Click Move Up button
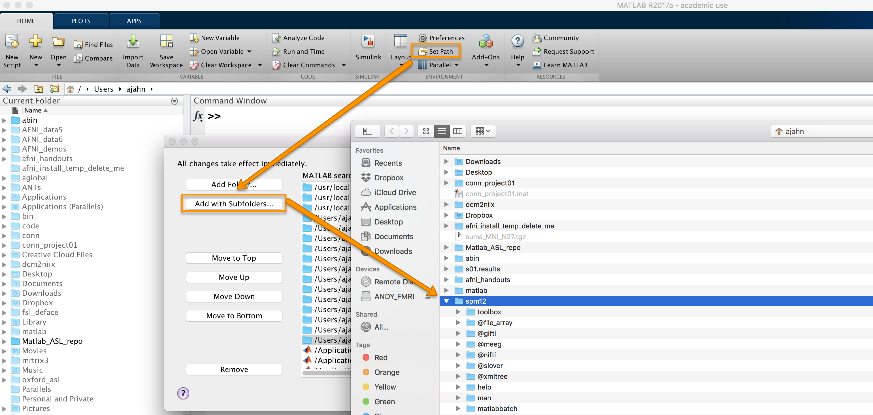Image resolution: width=873 pixels, height=415 pixels. [x=234, y=277]
